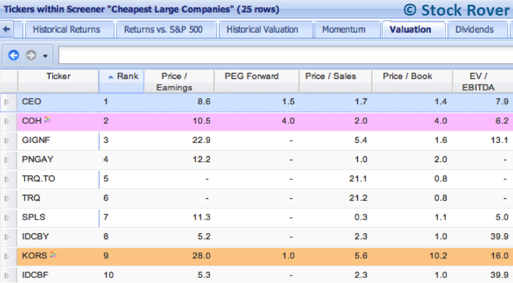Select the PNGAY ticker cell
This screenshot has height=283, width=513.
[58, 159]
